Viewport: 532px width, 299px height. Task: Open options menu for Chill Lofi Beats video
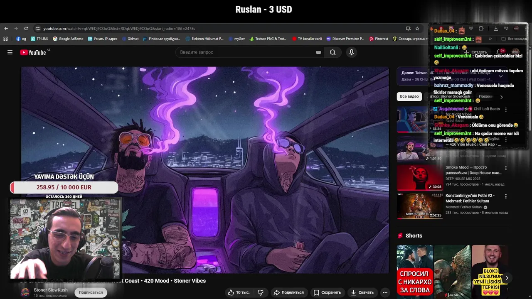tap(506, 109)
